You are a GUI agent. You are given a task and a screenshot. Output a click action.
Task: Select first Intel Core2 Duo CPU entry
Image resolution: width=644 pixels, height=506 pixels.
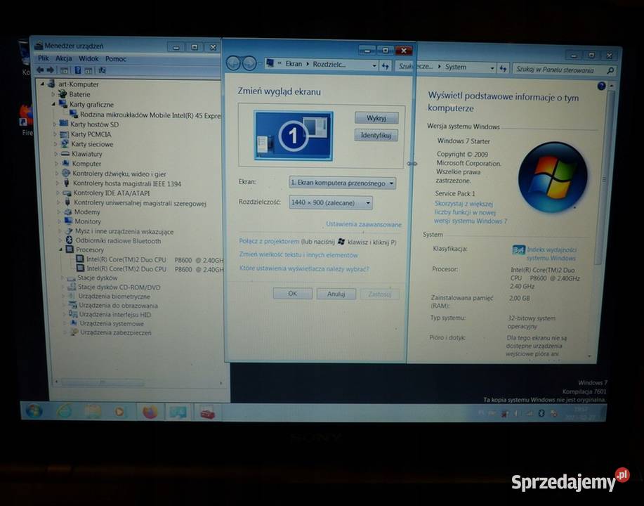coord(150,259)
